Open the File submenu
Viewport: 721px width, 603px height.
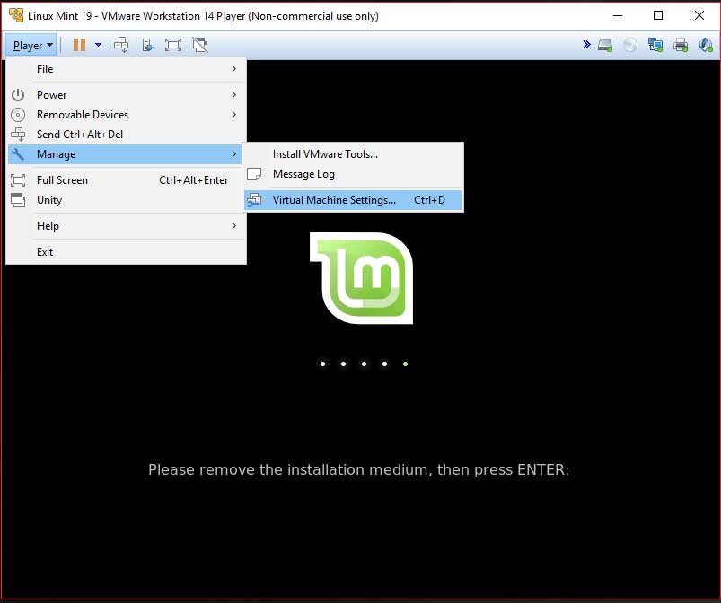tap(126, 69)
